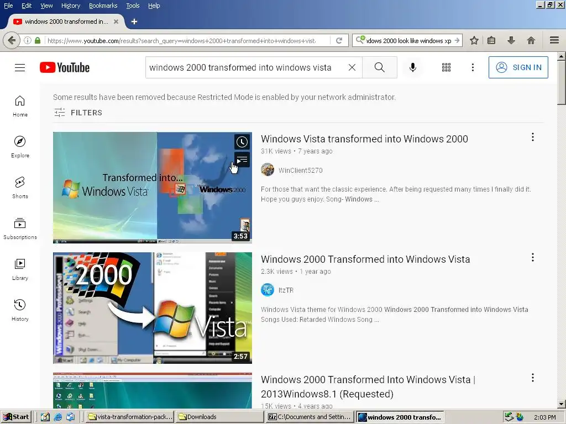The width and height of the screenshot is (566, 424).
Task: Reload the page with the refresh icon
Action: tap(339, 40)
